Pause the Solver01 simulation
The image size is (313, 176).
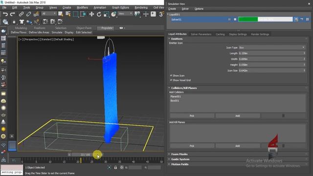tap(229, 20)
